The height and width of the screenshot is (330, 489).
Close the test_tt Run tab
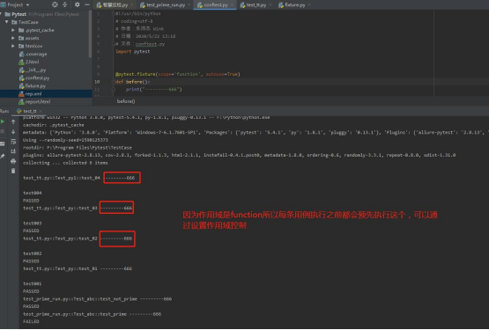[x=41, y=111]
